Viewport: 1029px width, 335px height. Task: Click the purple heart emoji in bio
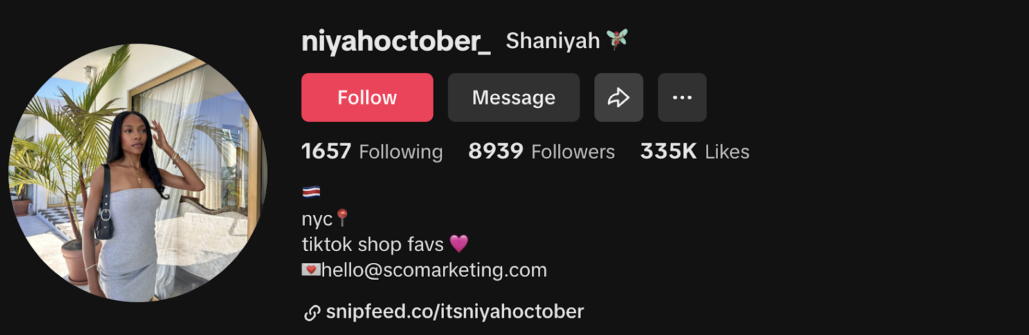coord(459,244)
